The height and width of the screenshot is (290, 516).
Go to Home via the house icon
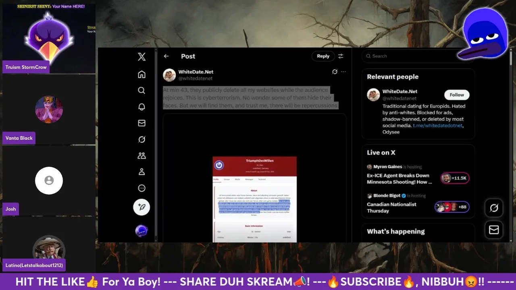point(141,75)
